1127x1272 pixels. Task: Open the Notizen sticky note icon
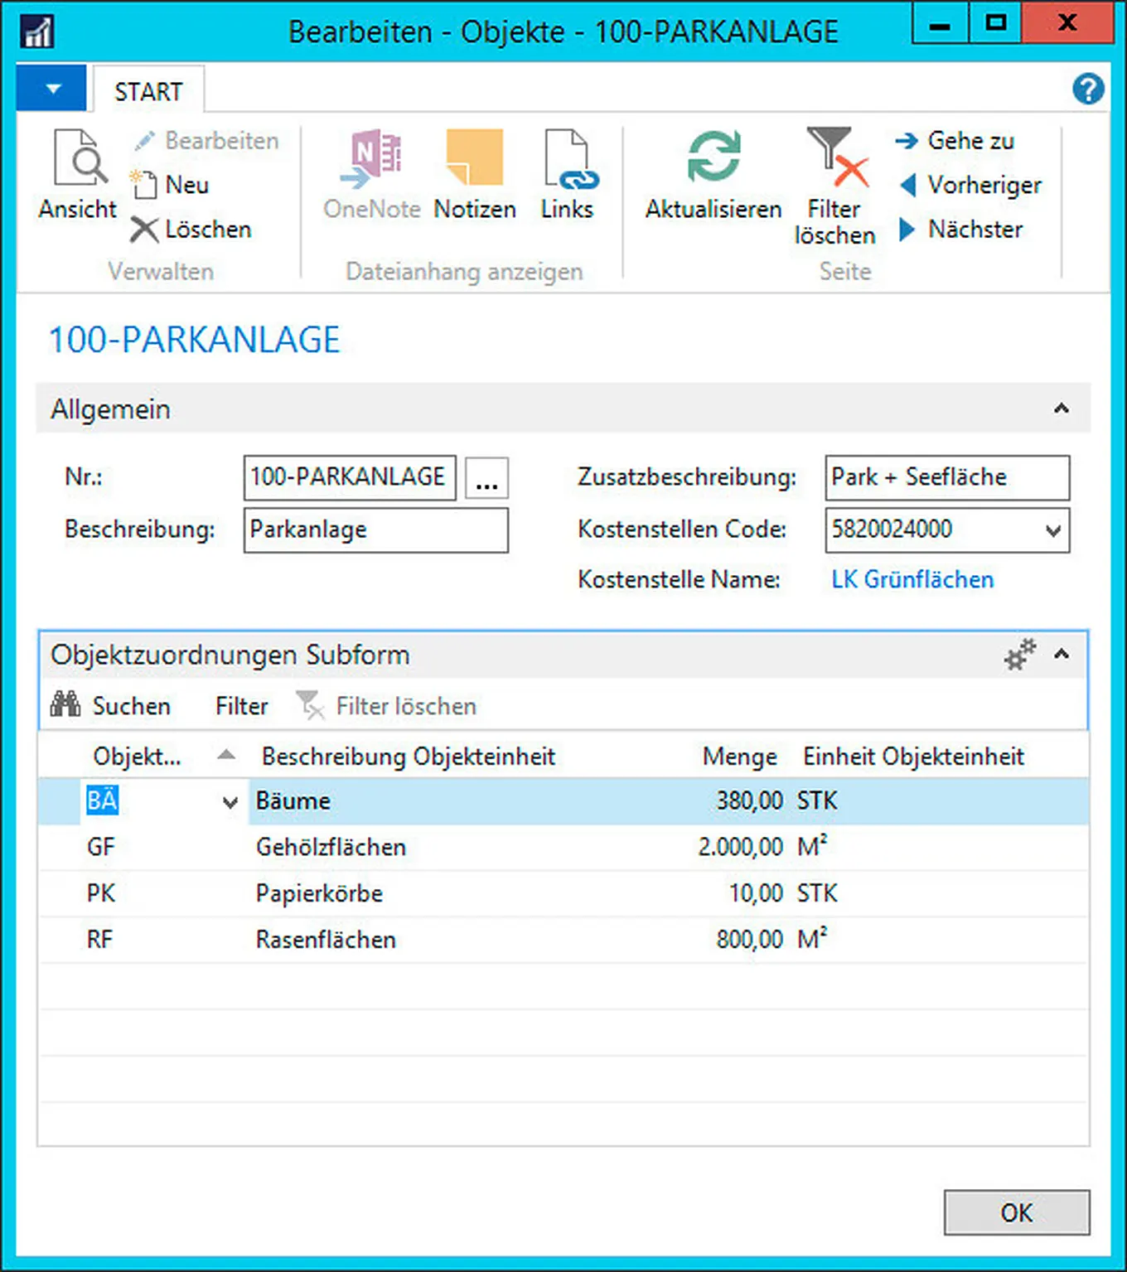point(474,157)
